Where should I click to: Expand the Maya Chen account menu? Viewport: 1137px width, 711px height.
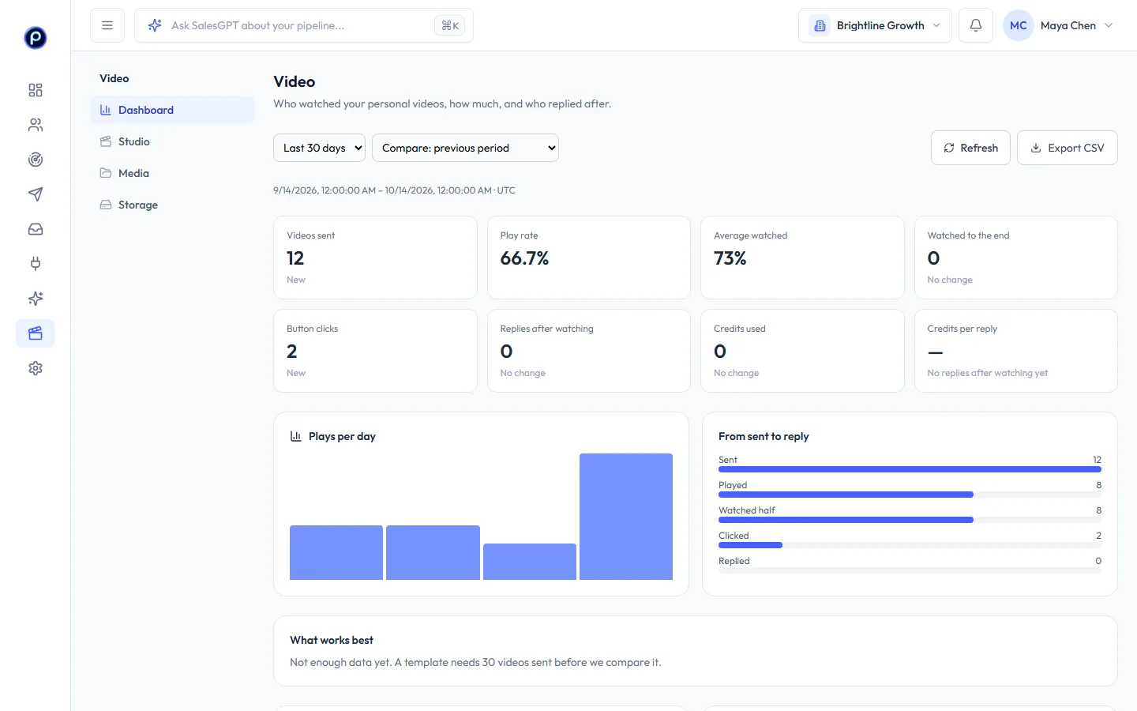pos(1060,25)
